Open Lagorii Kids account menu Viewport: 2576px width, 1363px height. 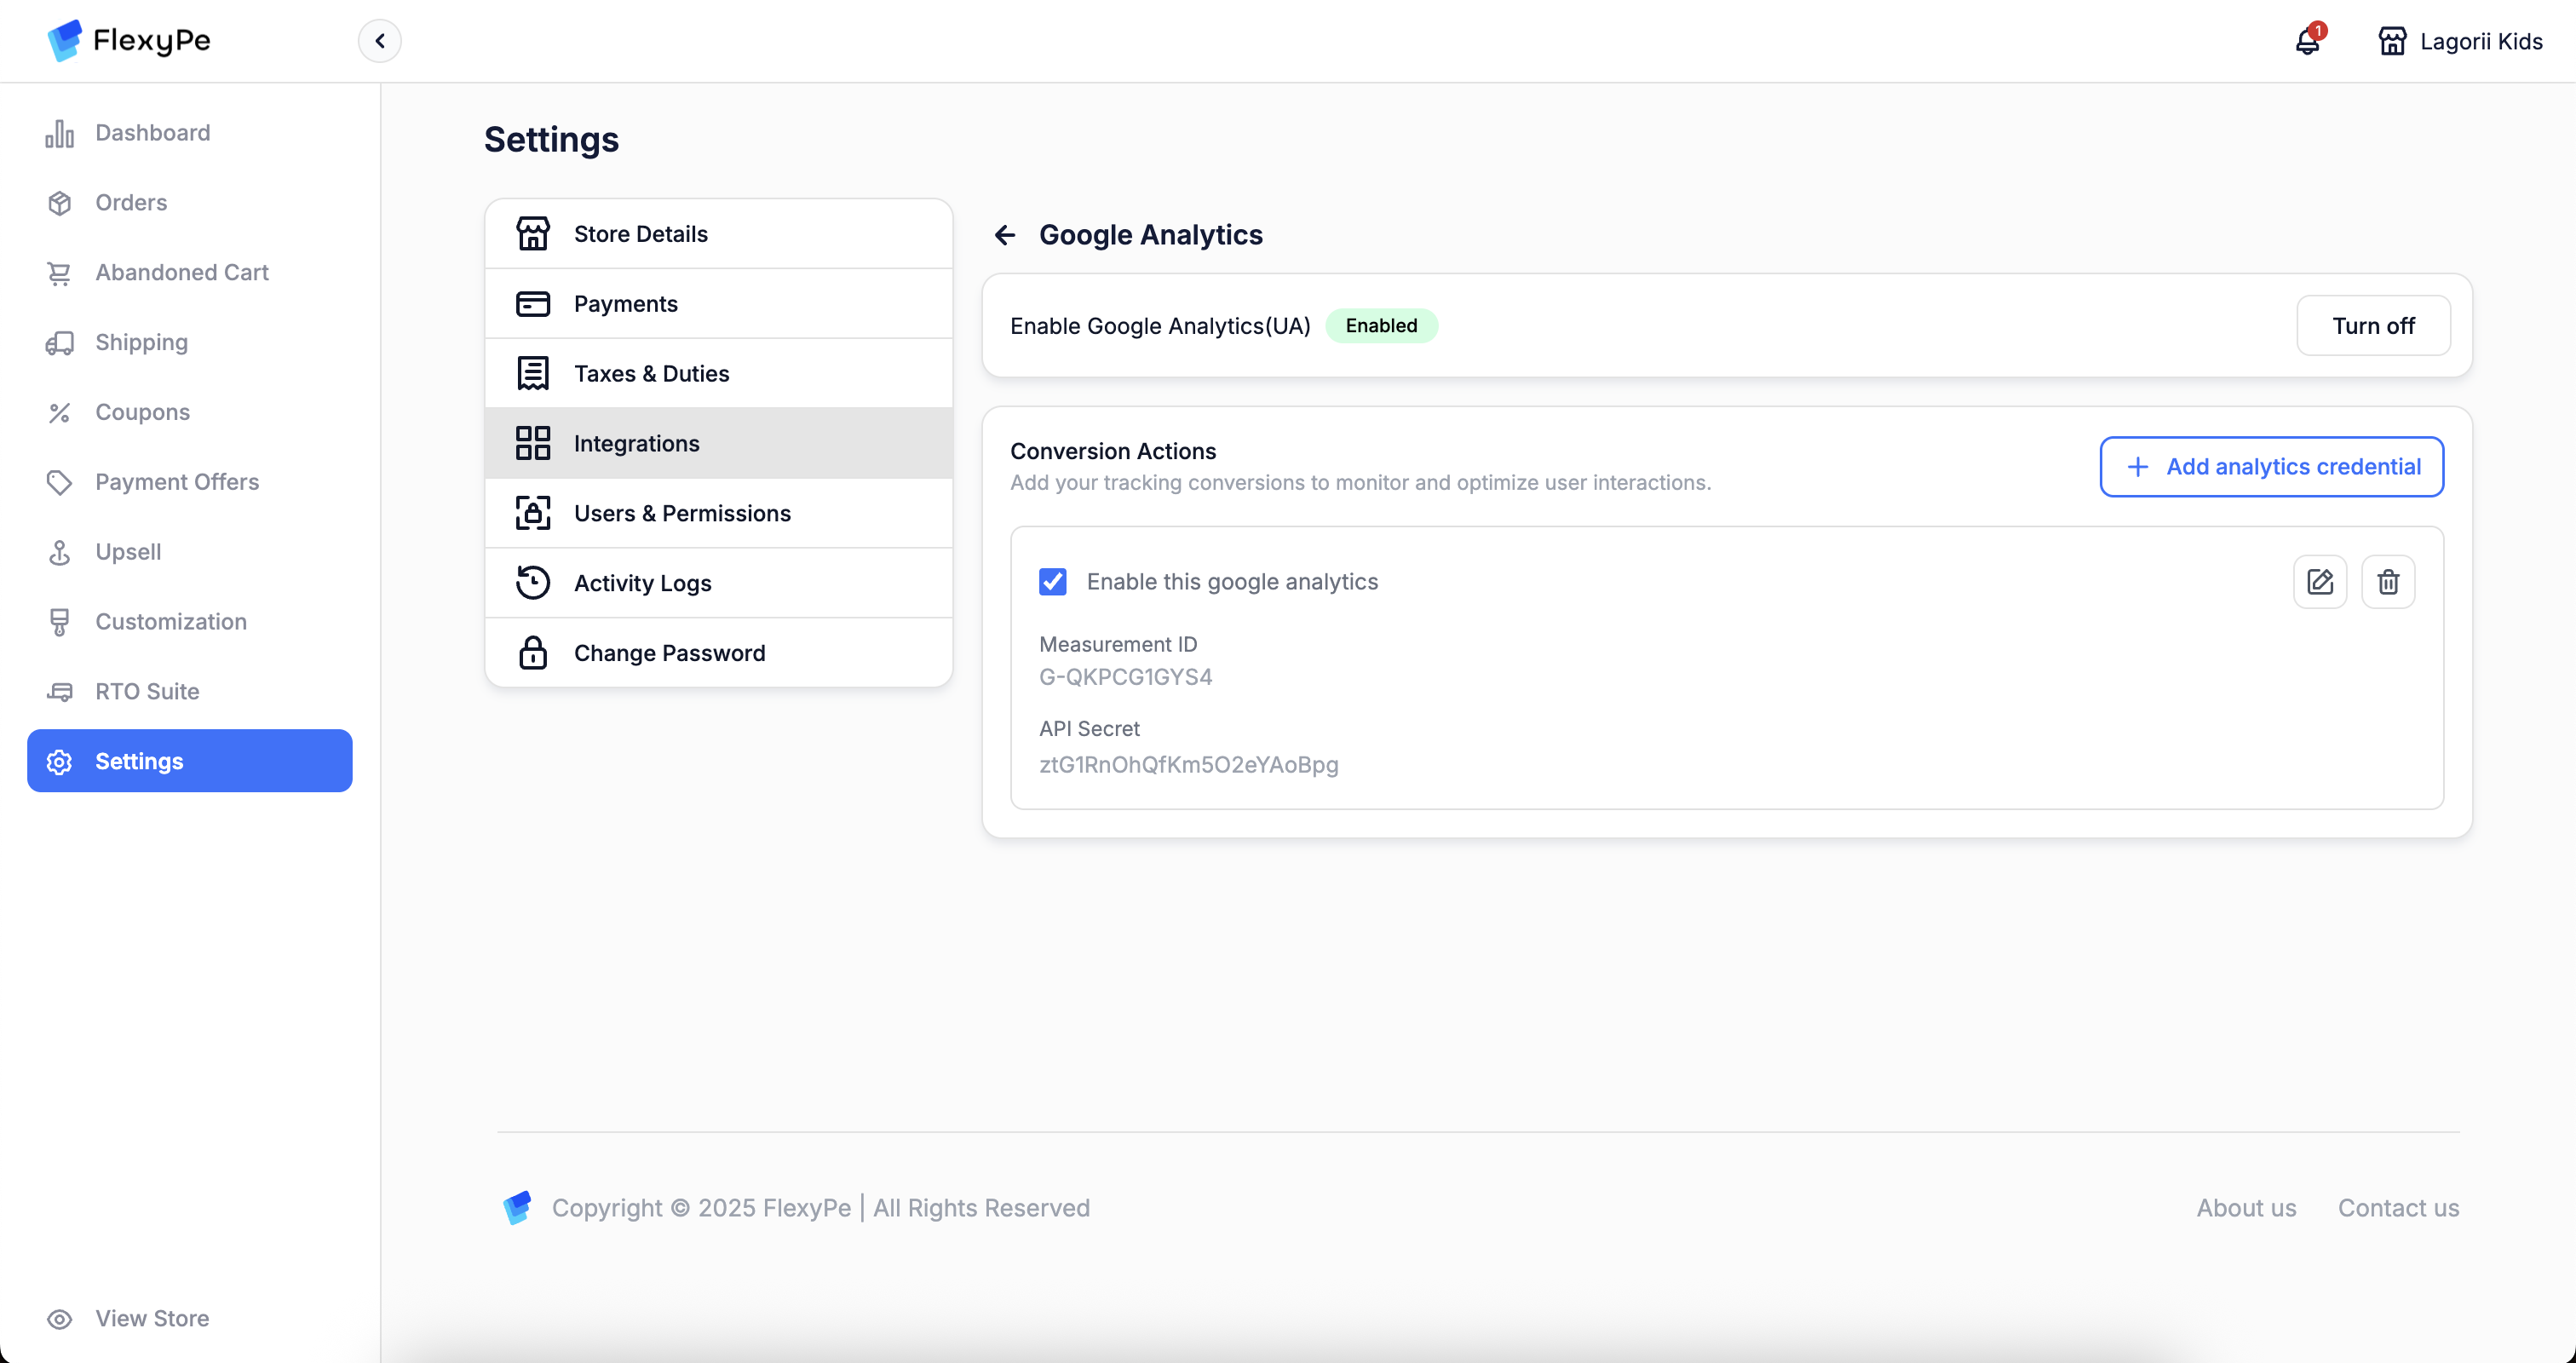tap(2480, 41)
